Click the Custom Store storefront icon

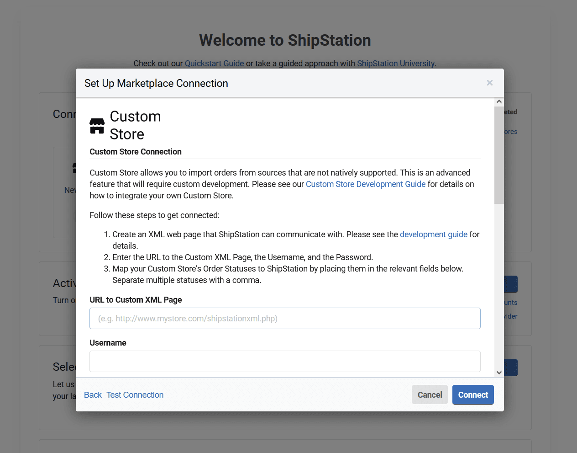[97, 126]
